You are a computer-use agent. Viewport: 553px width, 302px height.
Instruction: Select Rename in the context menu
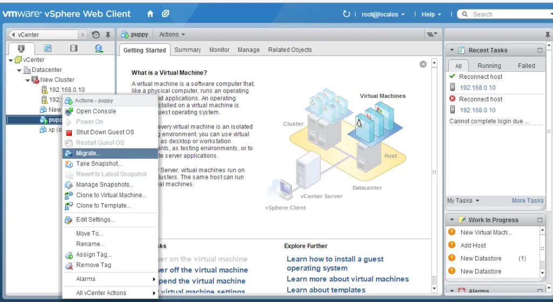pyautogui.click(x=110, y=244)
